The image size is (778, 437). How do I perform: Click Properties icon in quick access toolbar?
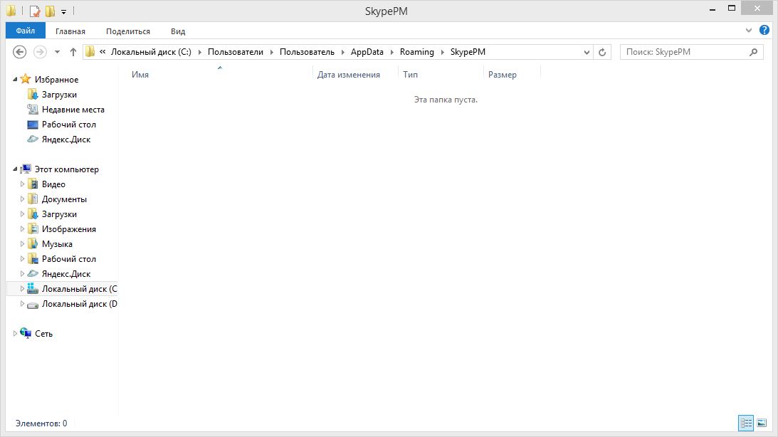tap(35, 11)
